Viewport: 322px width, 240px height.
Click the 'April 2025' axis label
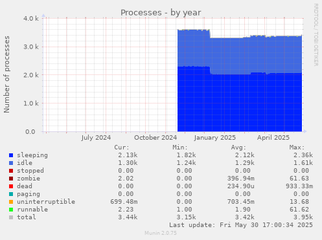click(273, 138)
